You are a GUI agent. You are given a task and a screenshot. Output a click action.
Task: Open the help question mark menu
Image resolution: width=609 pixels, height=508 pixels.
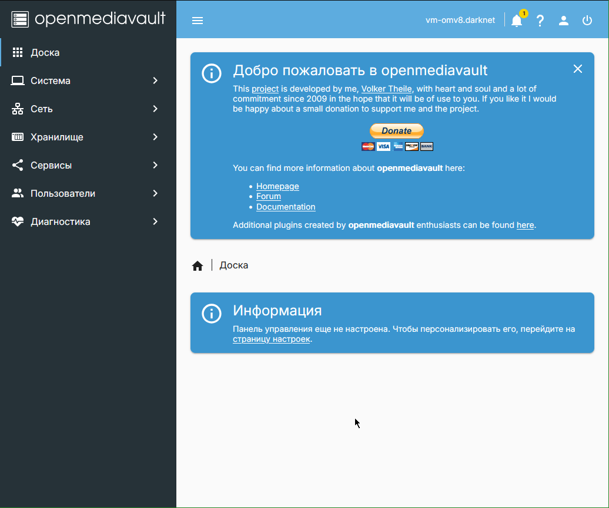pyautogui.click(x=540, y=20)
